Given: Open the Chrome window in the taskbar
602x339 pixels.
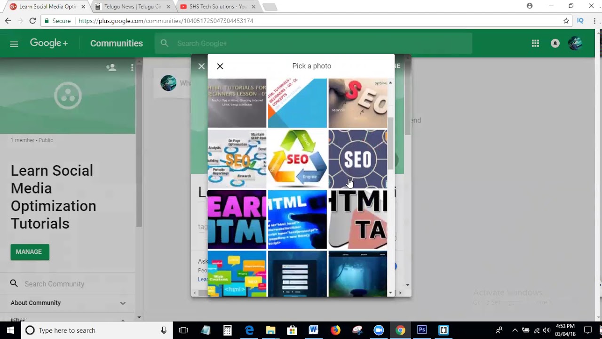Looking at the screenshot, I should [x=400, y=330].
